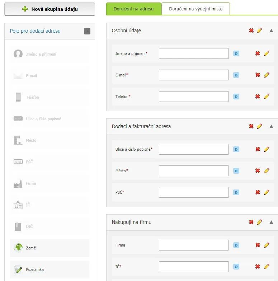The height and width of the screenshot is (281, 278).
Task: Focus the E-mail text input field
Action: coord(194,75)
